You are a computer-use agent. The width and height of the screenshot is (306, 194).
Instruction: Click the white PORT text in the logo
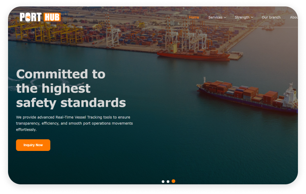coord(31,17)
